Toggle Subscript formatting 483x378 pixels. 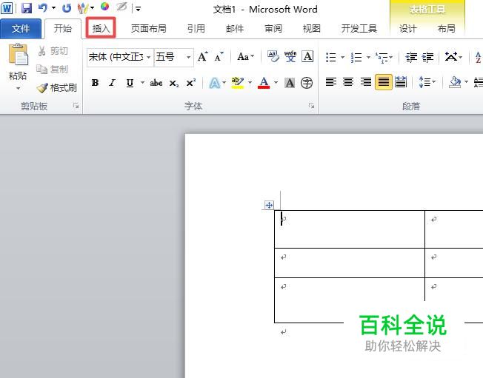pyautogui.click(x=174, y=83)
